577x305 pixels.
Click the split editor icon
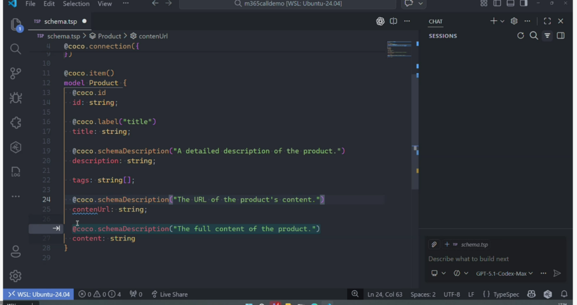pos(393,21)
